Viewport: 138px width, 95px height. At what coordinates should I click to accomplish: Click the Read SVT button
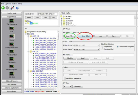(70, 36)
